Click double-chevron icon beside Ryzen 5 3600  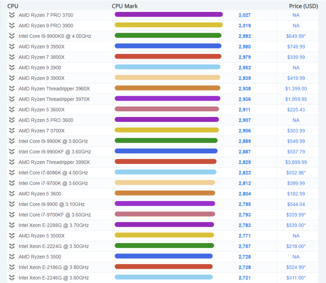tap(12, 194)
